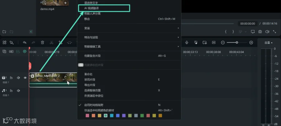Expand the 特效与滤镜 submenu

point(129,37)
